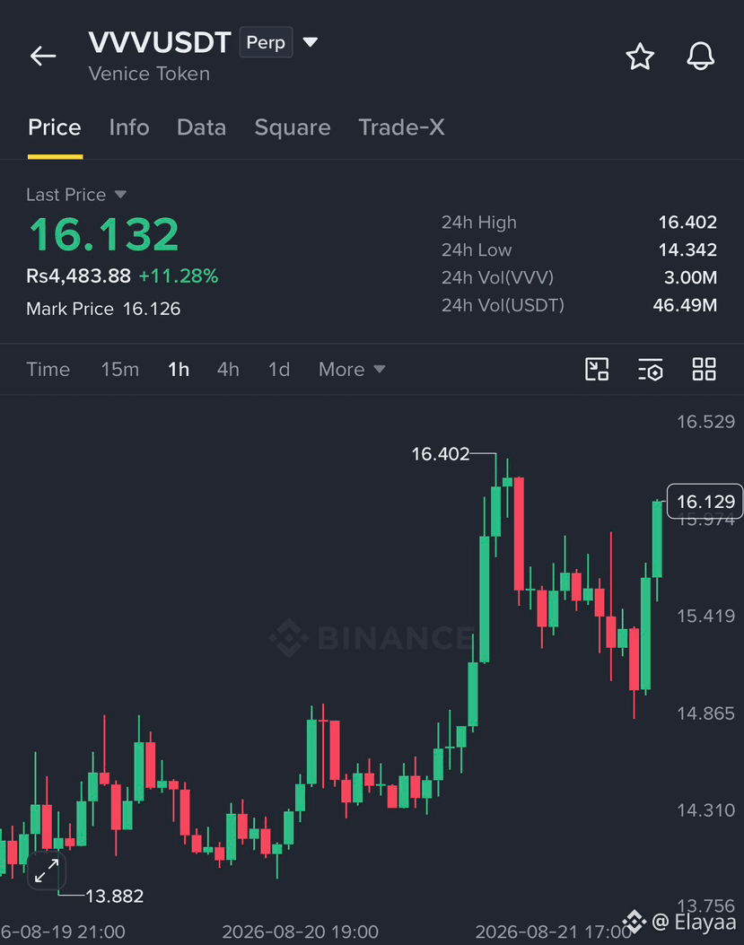Tap the Venice Token subtitle

coord(149,74)
